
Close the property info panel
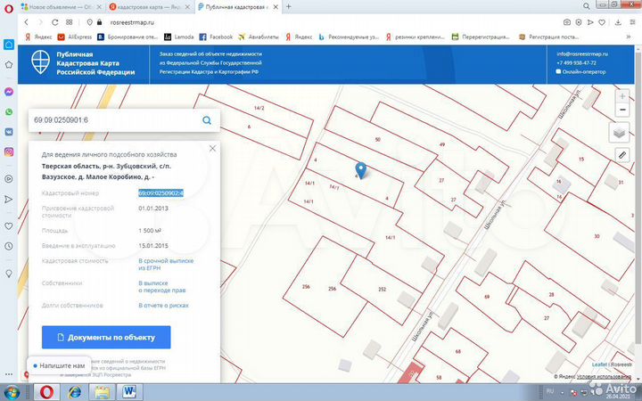(212, 149)
